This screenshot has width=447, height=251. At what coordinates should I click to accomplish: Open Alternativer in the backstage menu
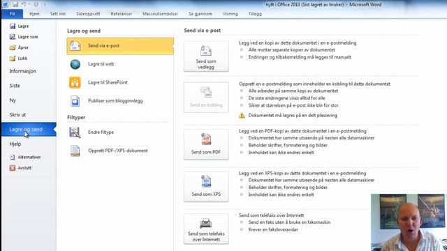click(29, 157)
